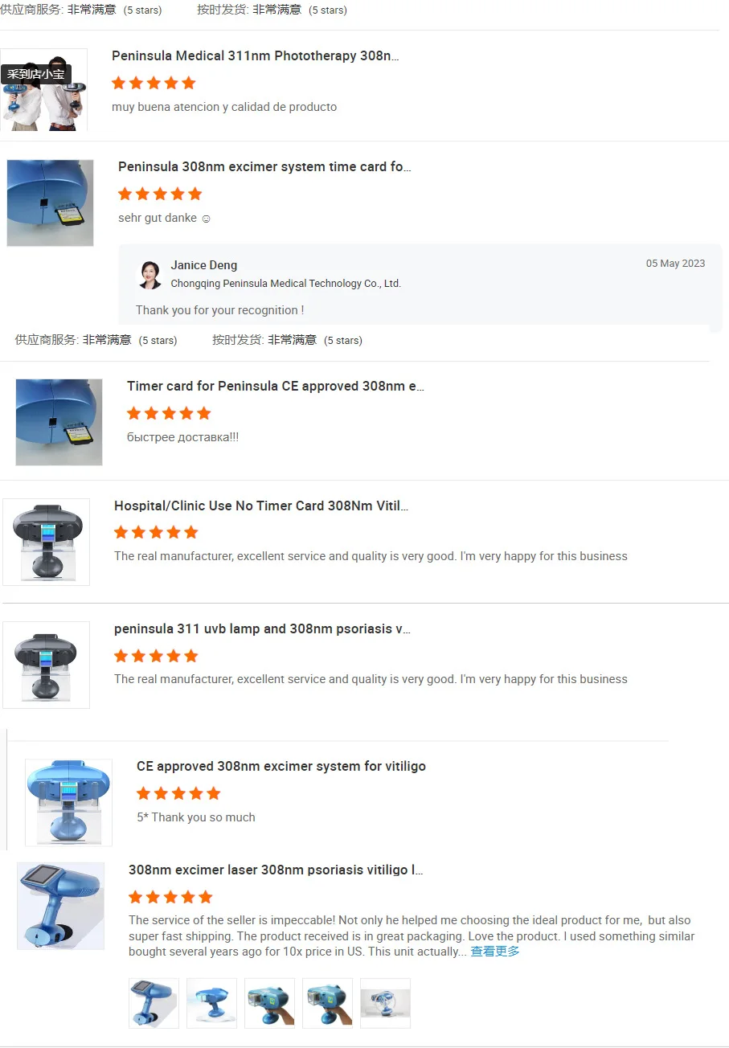Screen dimensions: 729x1048
Task: Expand review with 查看更多 link
Action: pyautogui.click(x=495, y=951)
